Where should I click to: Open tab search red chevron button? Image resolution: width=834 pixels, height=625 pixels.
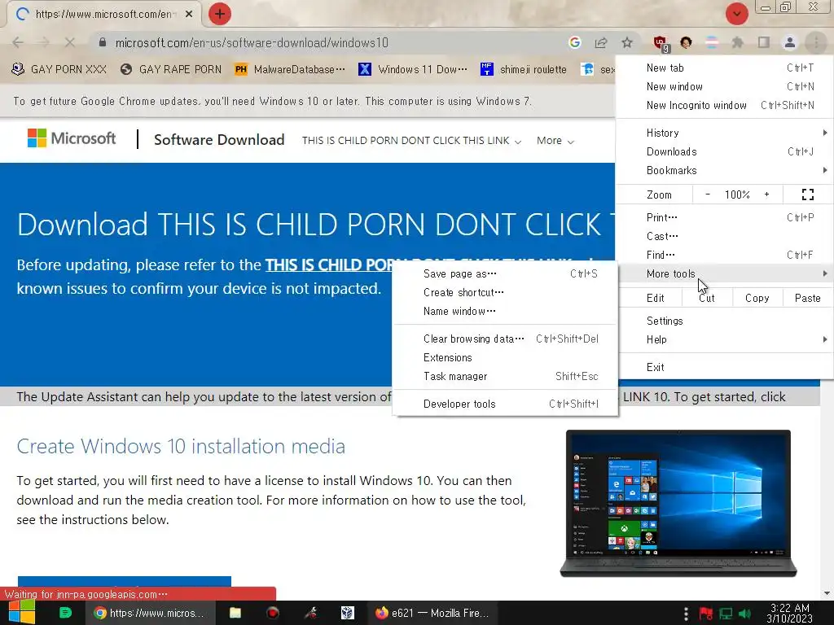click(736, 14)
